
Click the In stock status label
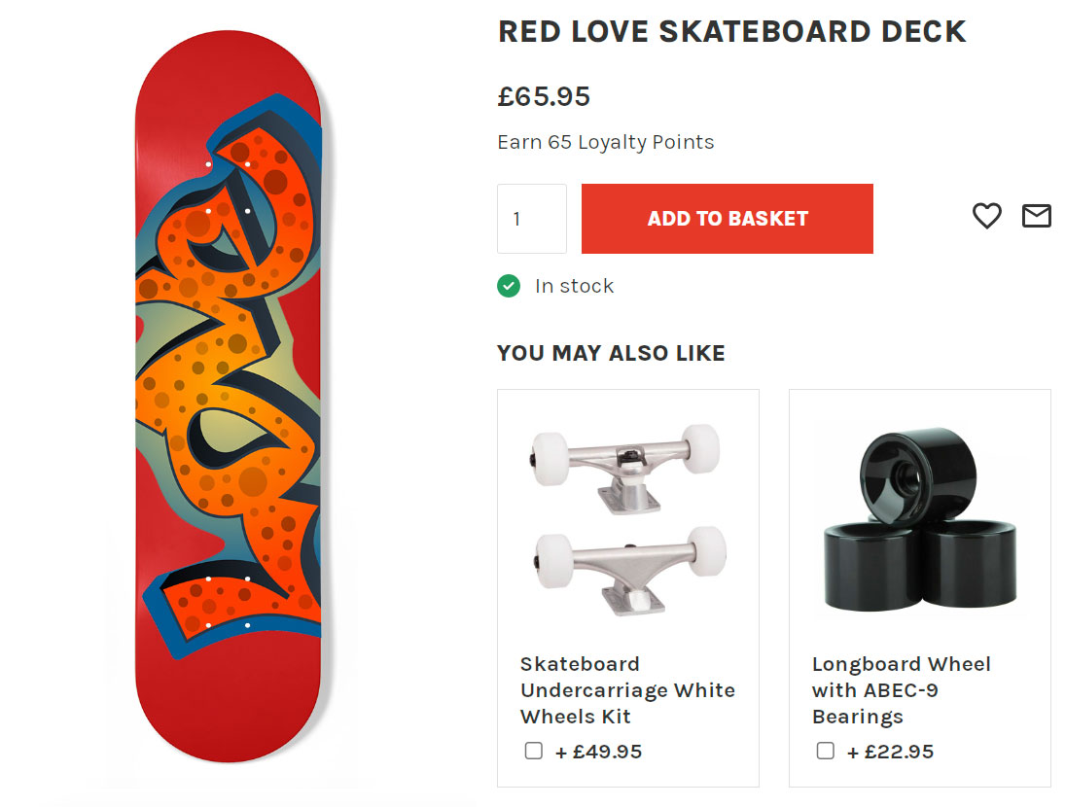(x=574, y=286)
